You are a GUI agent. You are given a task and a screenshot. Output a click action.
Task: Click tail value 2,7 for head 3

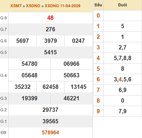122,47
